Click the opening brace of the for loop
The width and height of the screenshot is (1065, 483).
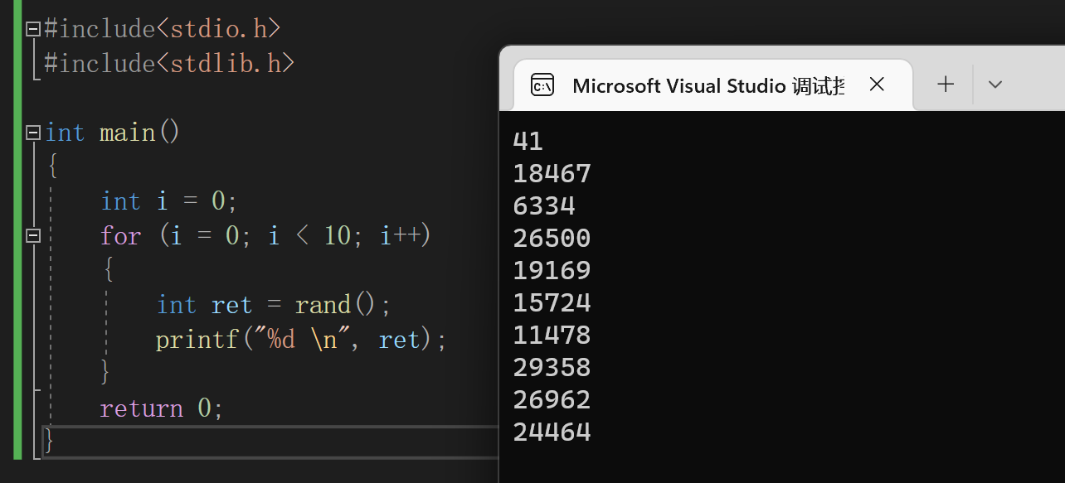(x=108, y=270)
